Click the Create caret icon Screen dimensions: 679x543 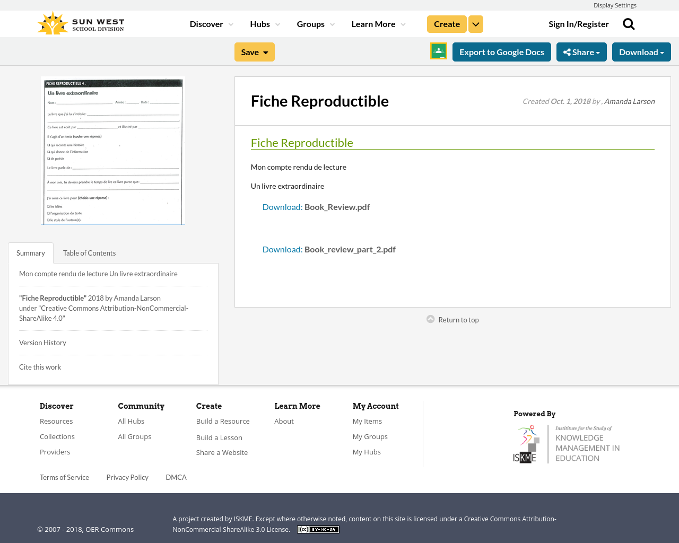click(475, 23)
